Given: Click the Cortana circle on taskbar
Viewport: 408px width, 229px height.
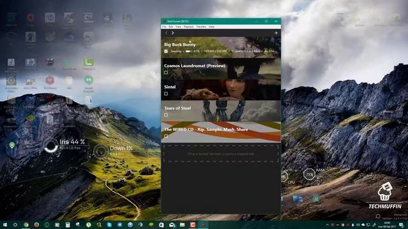Looking at the screenshot, I should [x=15, y=225].
